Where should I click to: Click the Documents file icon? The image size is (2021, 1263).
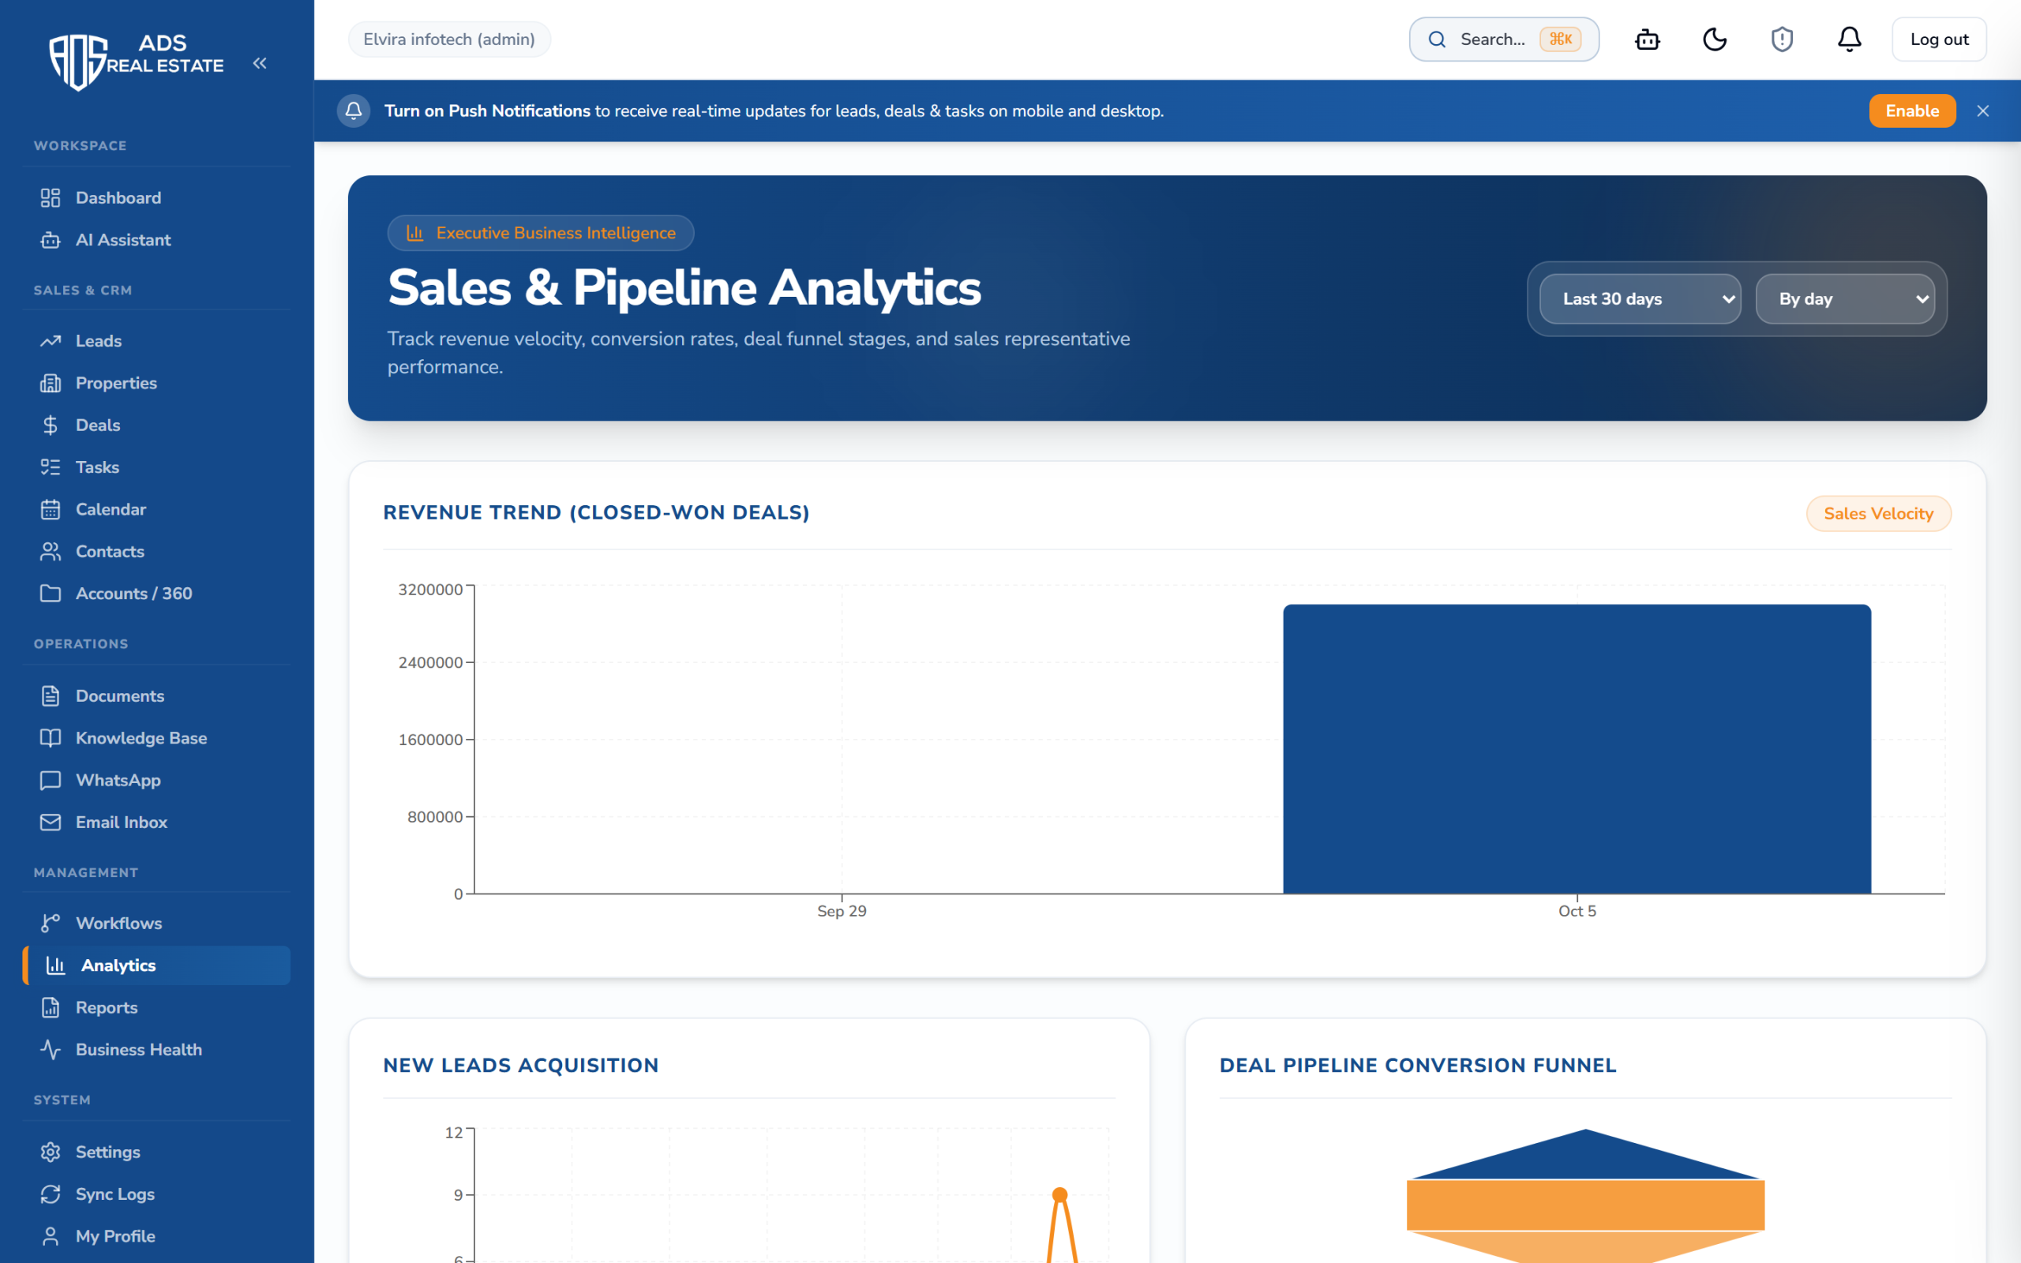click(50, 695)
